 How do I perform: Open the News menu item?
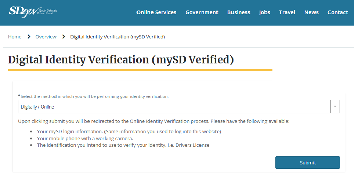(311, 12)
